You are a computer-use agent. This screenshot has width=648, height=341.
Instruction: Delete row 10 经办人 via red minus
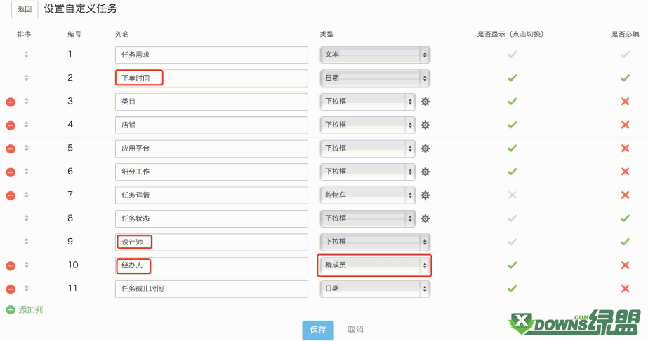pyautogui.click(x=11, y=266)
